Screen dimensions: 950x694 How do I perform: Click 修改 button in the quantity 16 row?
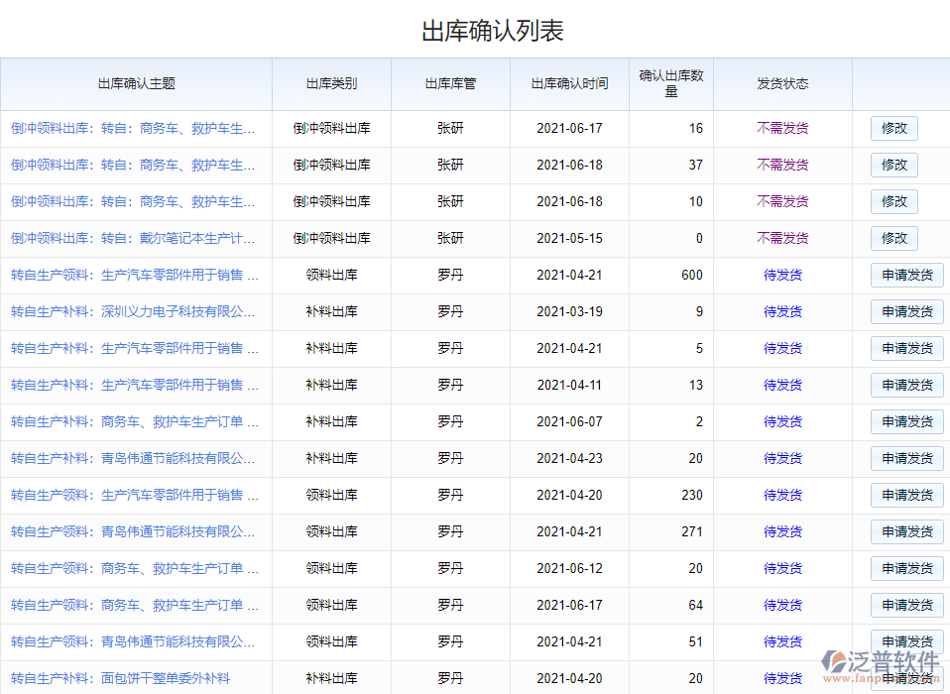(x=893, y=129)
